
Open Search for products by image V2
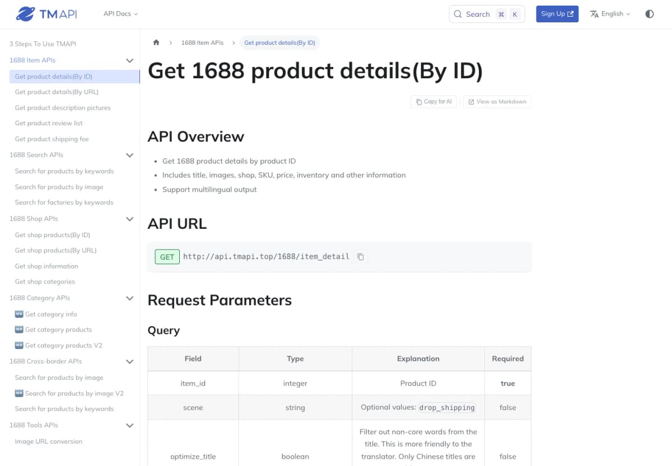[x=69, y=393]
